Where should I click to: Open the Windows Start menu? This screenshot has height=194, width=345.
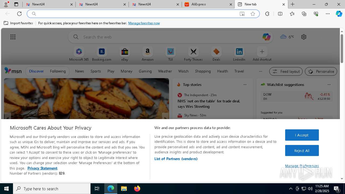[6, 189]
